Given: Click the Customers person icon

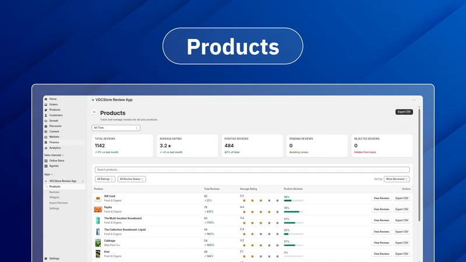Looking at the screenshot, I should [46, 115].
